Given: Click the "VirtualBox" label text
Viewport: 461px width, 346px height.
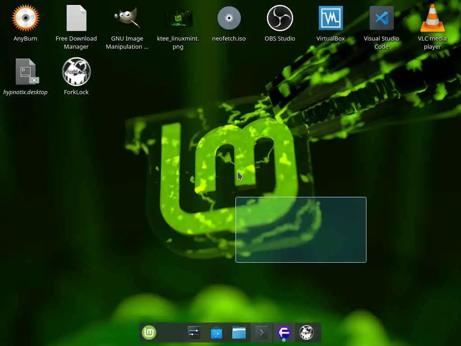Looking at the screenshot, I should click(x=330, y=39).
